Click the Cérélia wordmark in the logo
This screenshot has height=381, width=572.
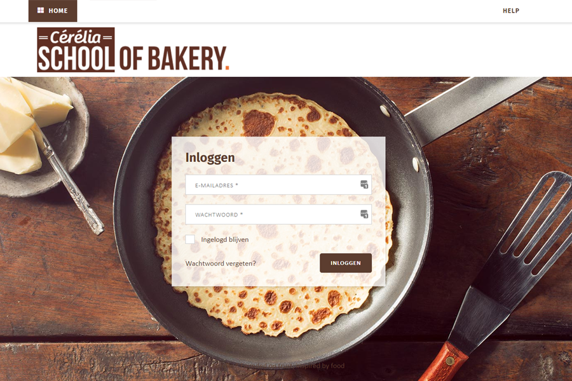[x=76, y=37]
